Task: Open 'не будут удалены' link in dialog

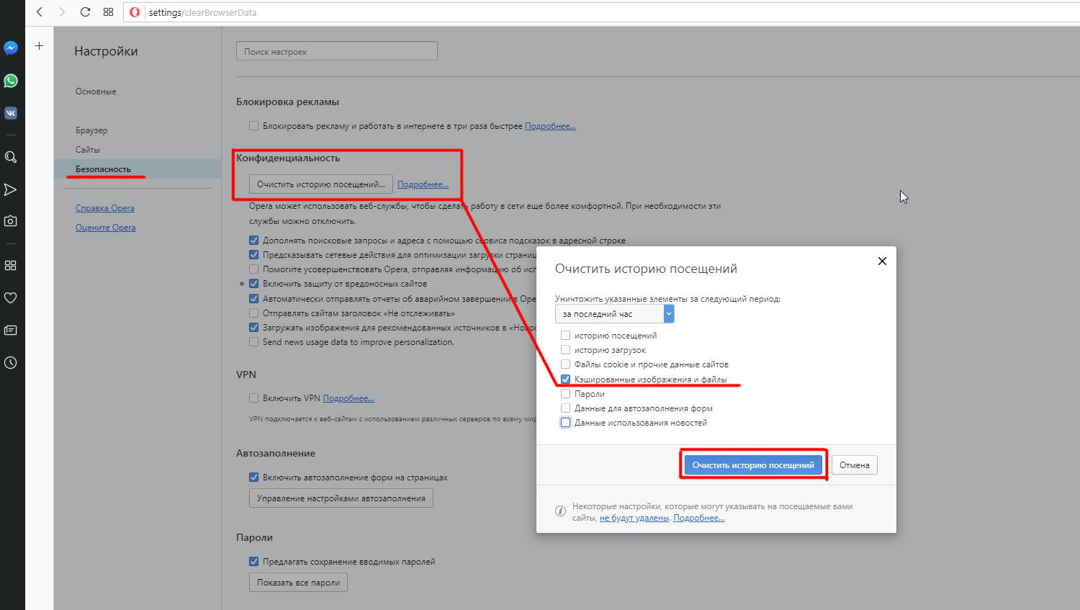Action: click(634, 518)
